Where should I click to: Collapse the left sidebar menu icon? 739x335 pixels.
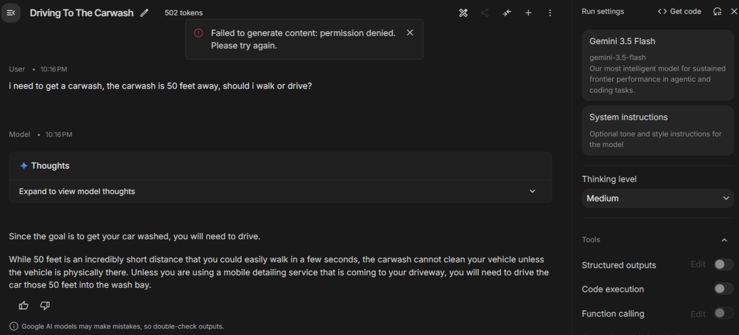pos(11,13)
